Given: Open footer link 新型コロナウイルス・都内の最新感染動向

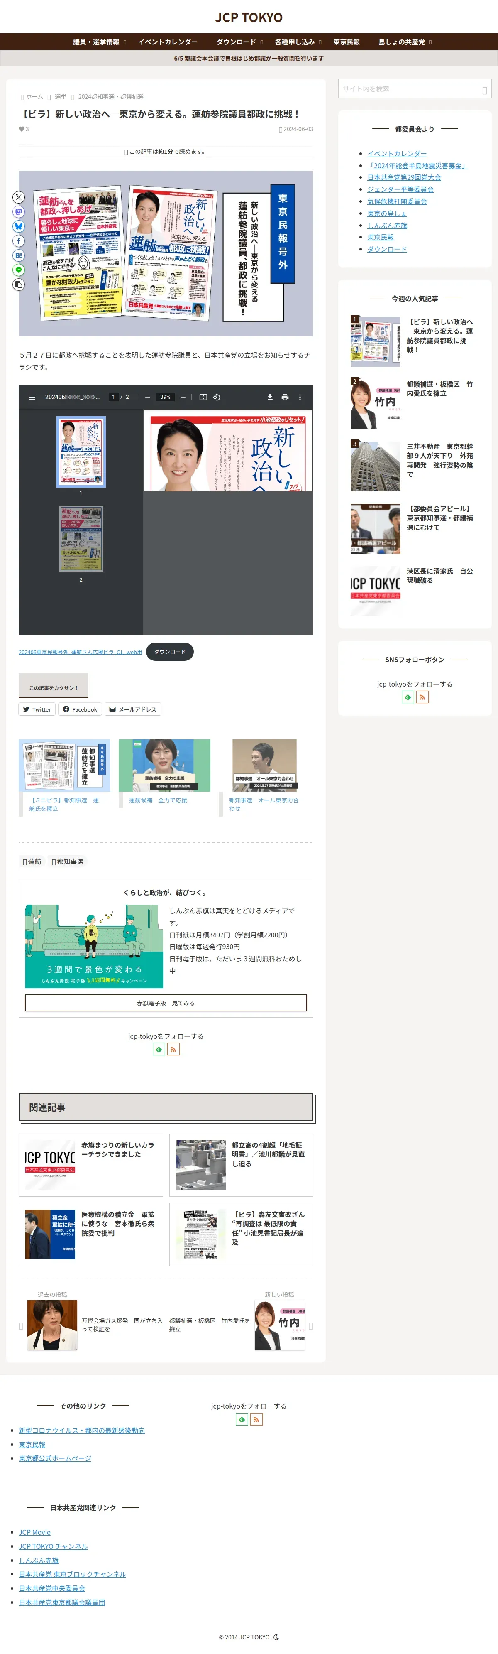Looking at the screenshot, I should 81,1431.
